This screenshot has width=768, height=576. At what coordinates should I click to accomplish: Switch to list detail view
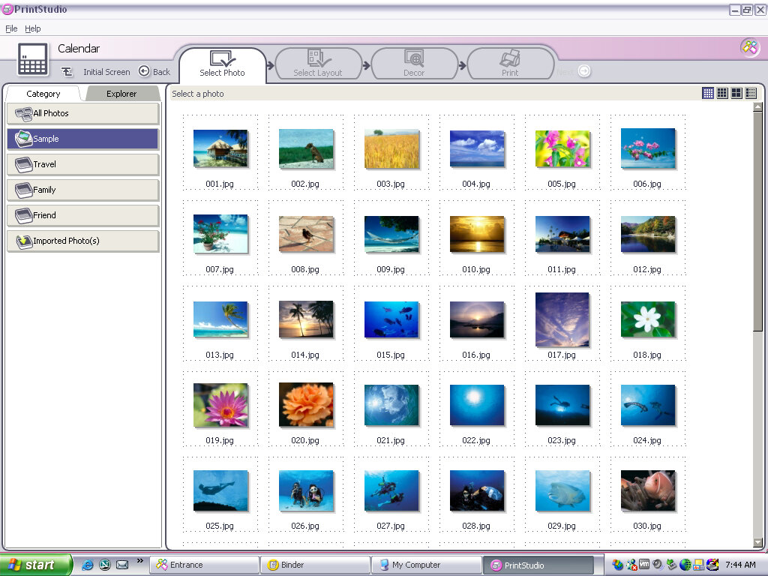[x=751, y=93]
